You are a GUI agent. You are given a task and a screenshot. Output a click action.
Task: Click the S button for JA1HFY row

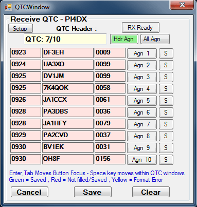[166, 124]
